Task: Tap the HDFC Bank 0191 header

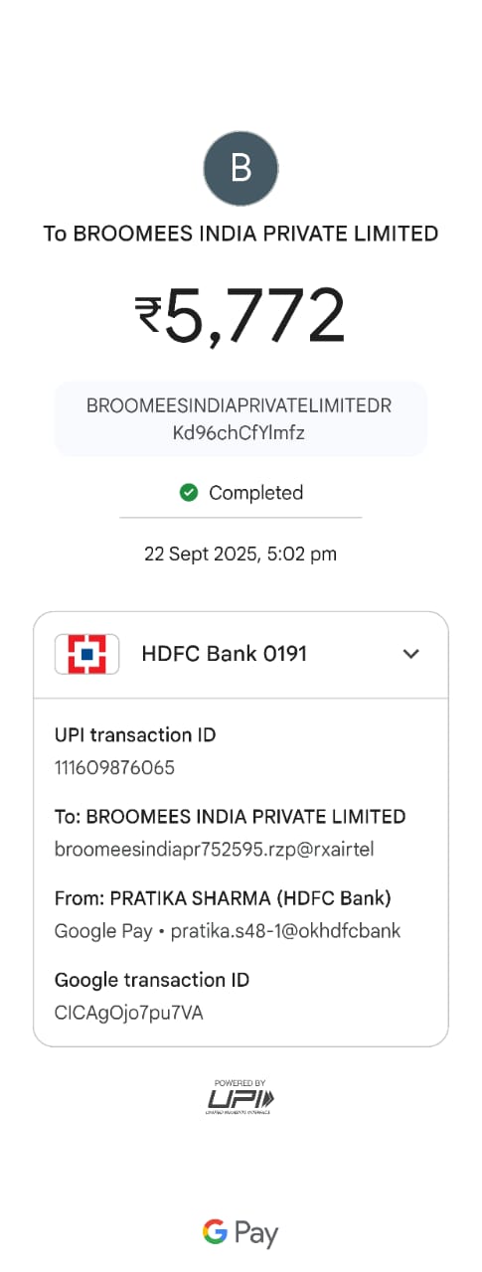Action: pyautogui.click(x=241, y=655)
